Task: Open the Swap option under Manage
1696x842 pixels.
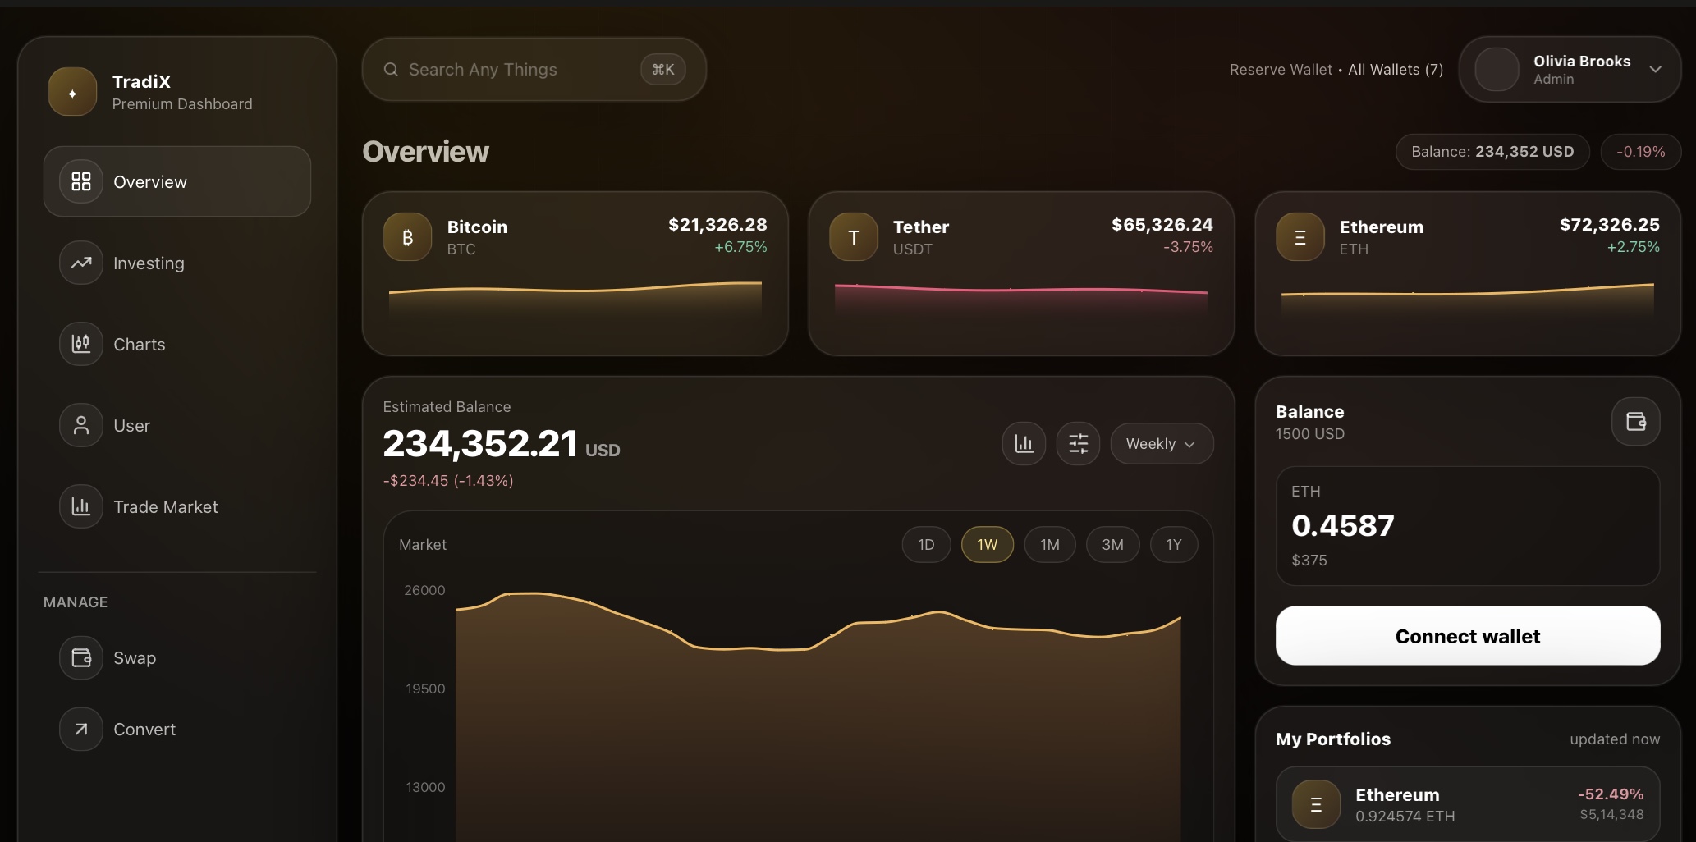Action: coord(135,658)
